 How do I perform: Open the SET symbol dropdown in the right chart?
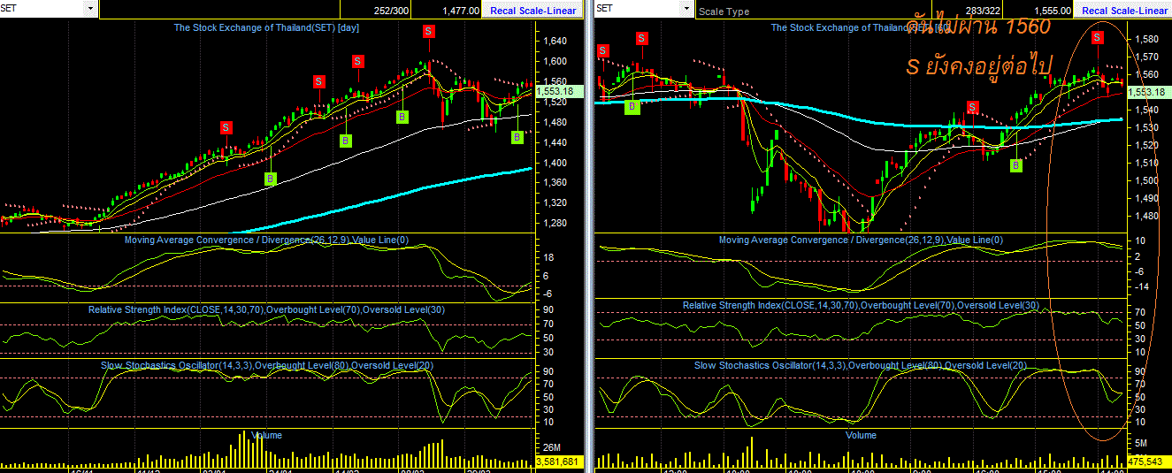(688, 9)
